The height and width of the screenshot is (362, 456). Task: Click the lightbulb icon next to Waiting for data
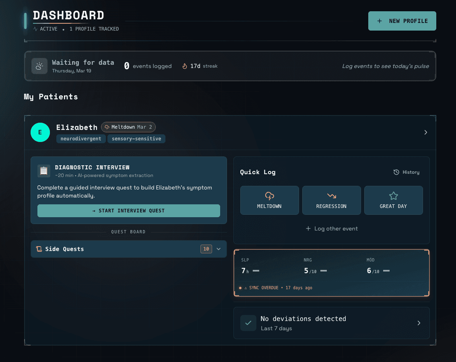click(39, 66)
